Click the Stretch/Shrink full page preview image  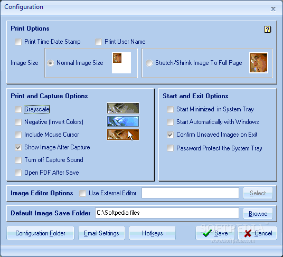point(259,63)
